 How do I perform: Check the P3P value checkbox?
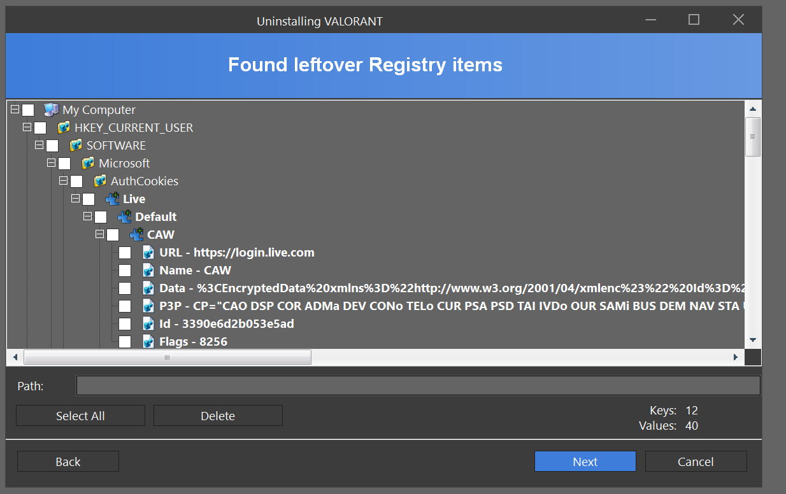[x=125, y=306]
